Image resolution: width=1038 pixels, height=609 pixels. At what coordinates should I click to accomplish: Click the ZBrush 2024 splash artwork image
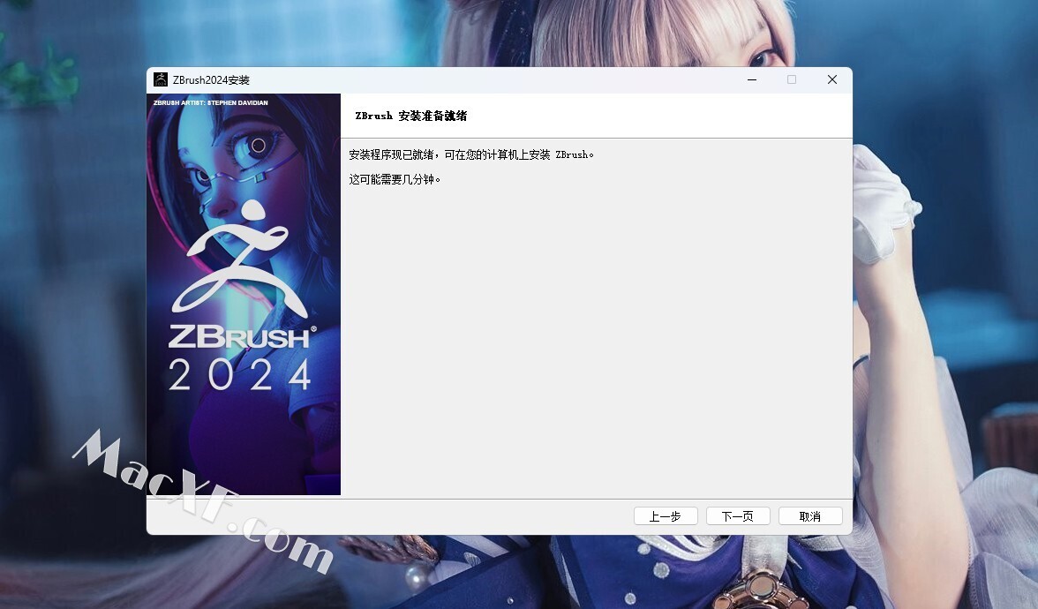point(244,294)
